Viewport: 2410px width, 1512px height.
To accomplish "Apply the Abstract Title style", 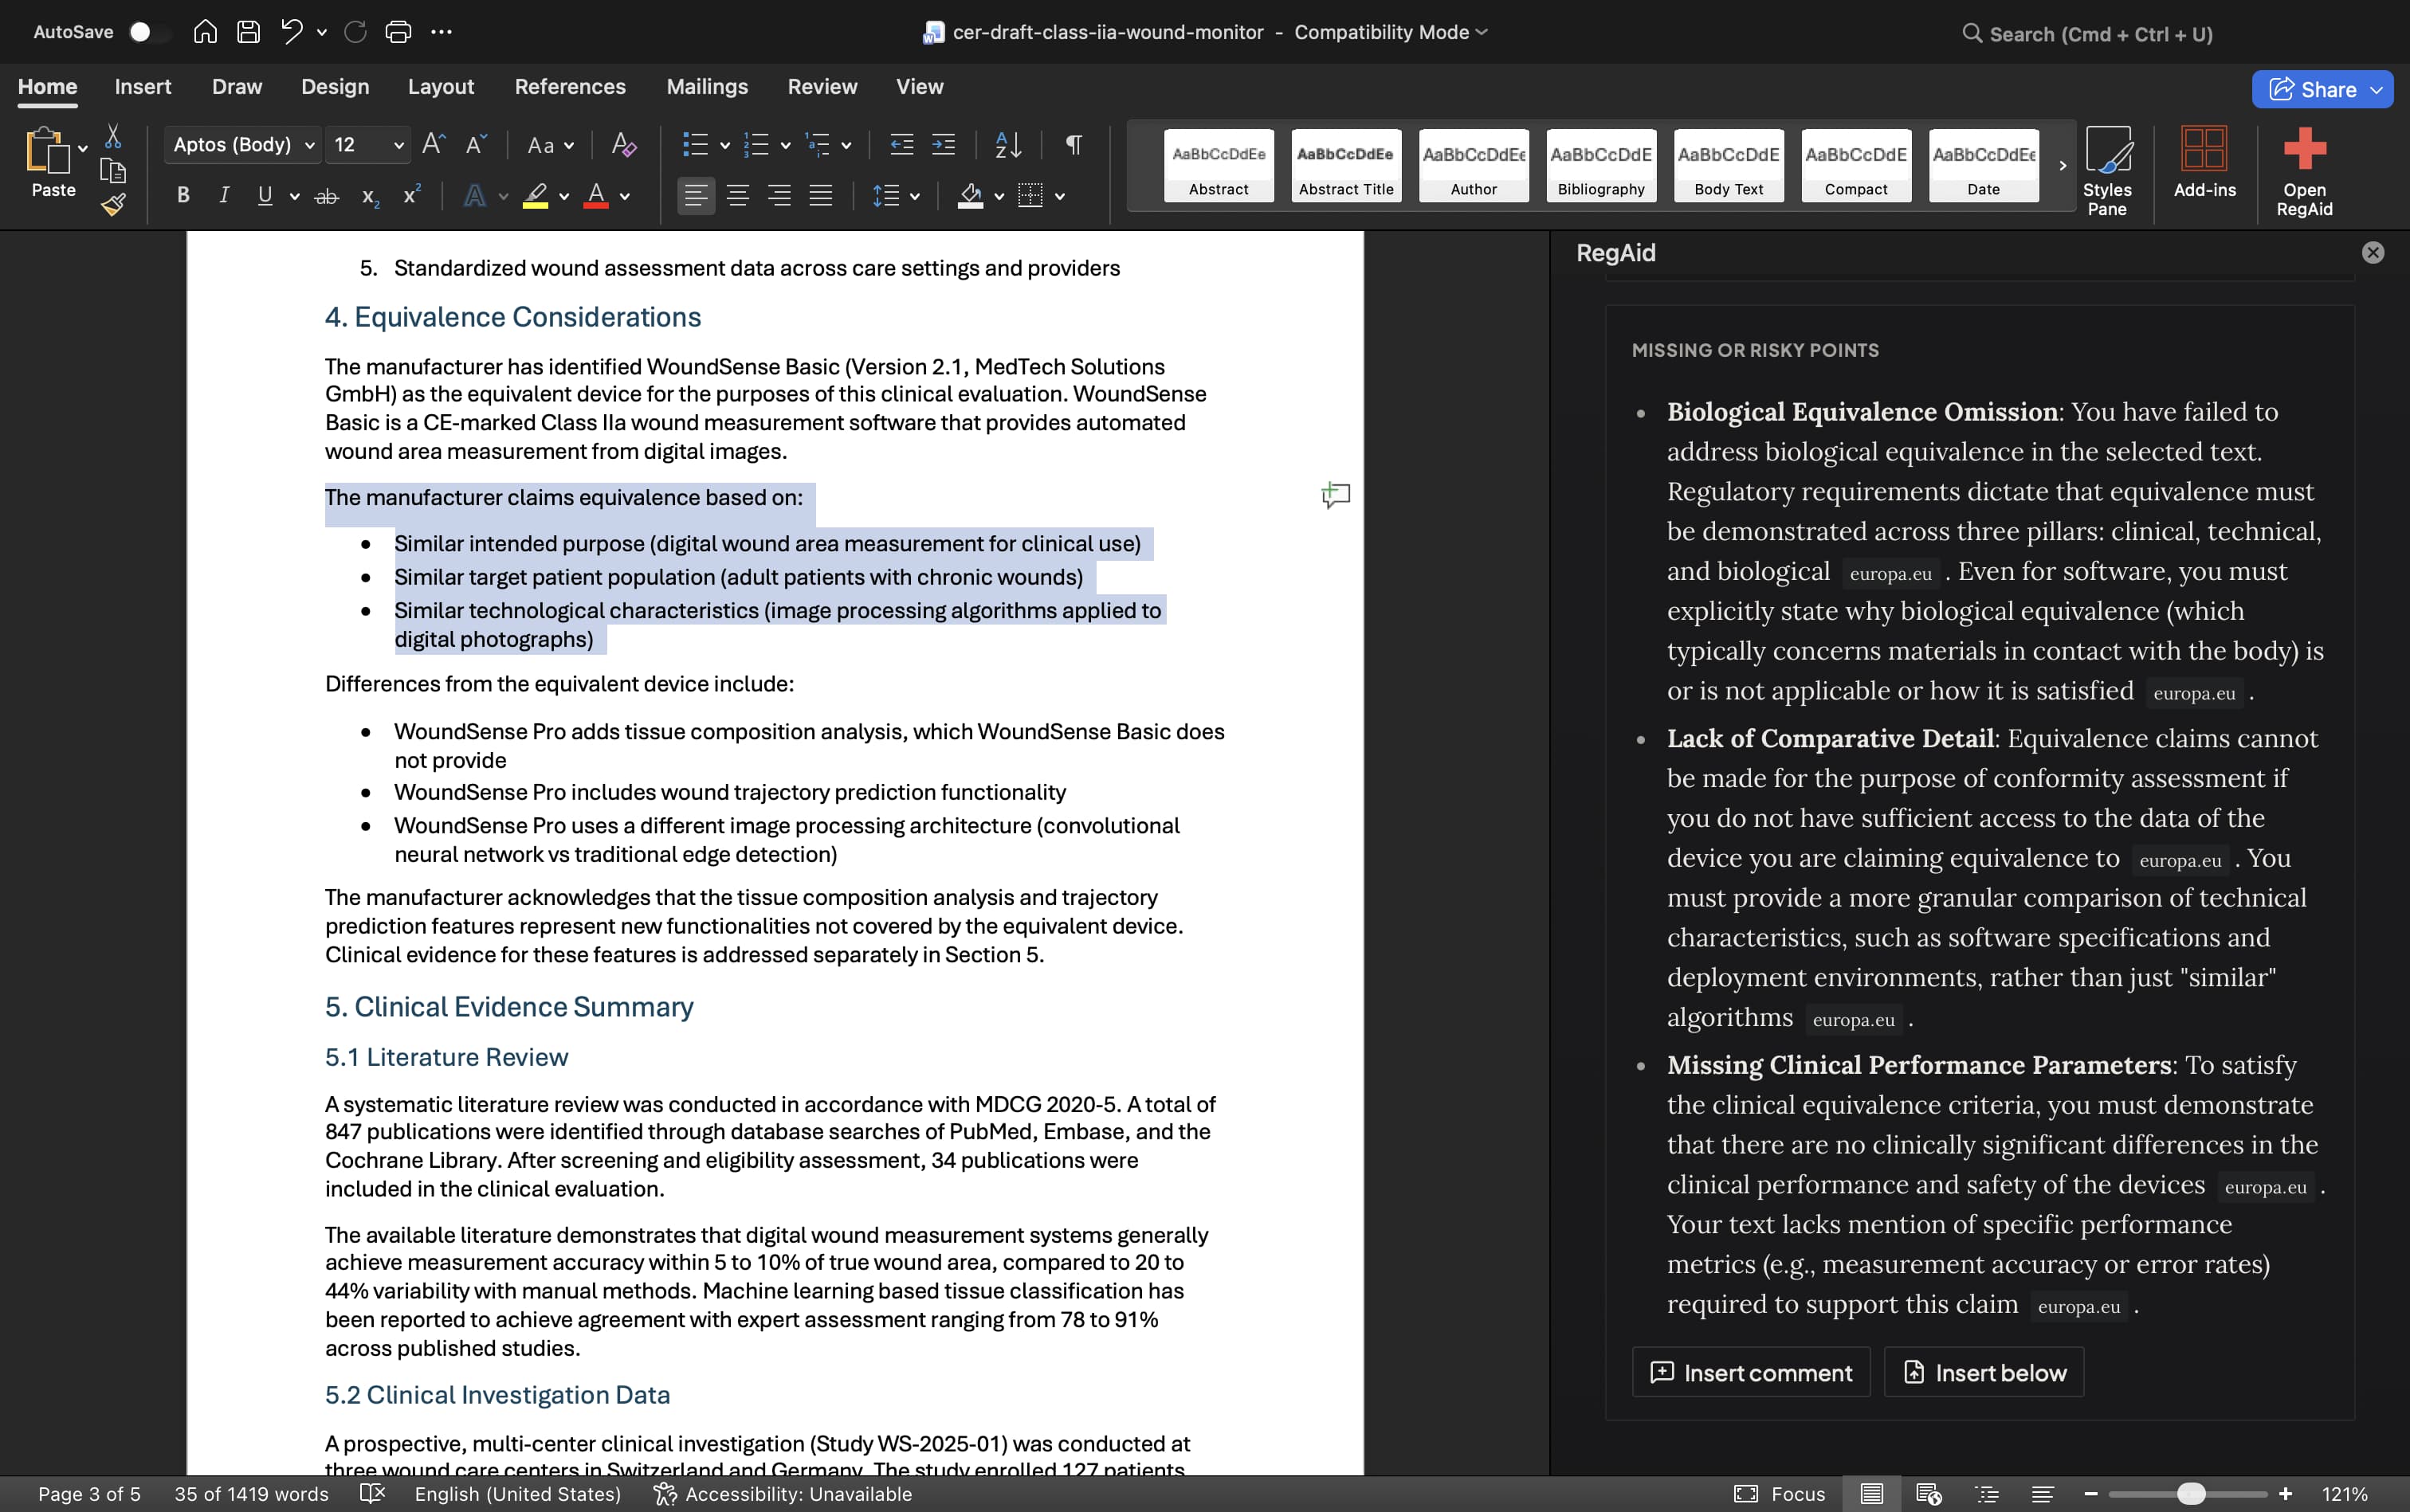I will [x=1344, y=165].
